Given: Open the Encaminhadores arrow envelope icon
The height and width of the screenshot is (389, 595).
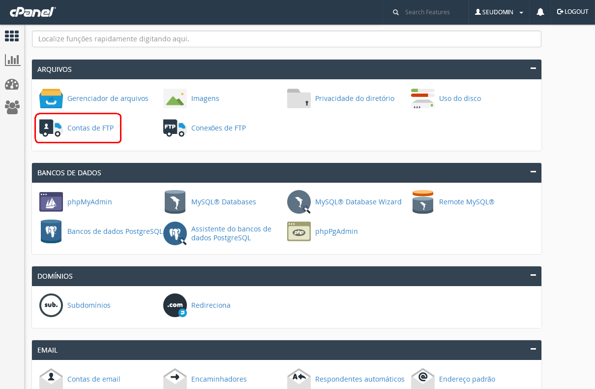Looking at the screenshot, I should coord(175,379).
